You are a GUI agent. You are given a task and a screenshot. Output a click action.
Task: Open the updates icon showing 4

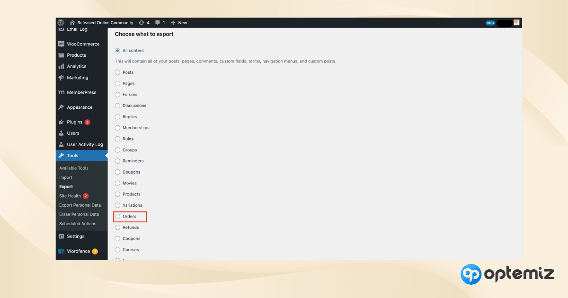click(x=142, y=23)
